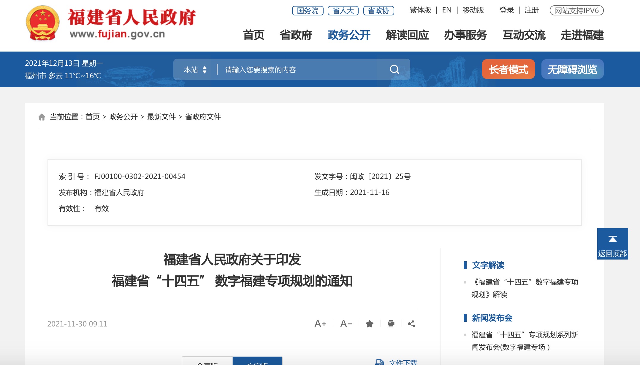This screenshot has width=640, height=365.
Task: Open the 新闻发布会 数字福建专场 link
Action: pos(525,341)
